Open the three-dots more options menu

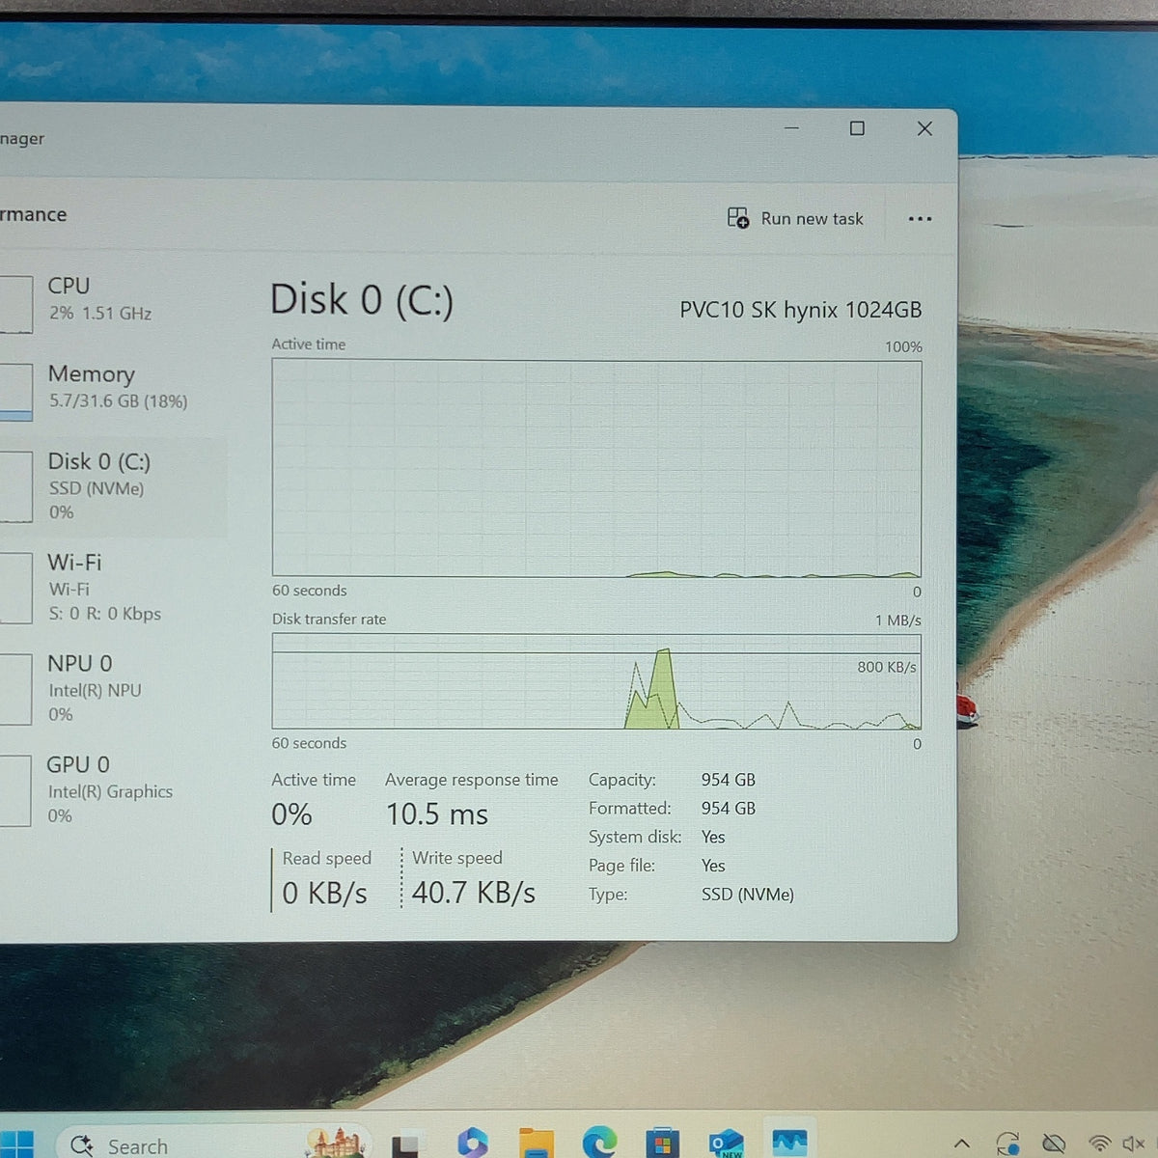(x=920, y=219)
